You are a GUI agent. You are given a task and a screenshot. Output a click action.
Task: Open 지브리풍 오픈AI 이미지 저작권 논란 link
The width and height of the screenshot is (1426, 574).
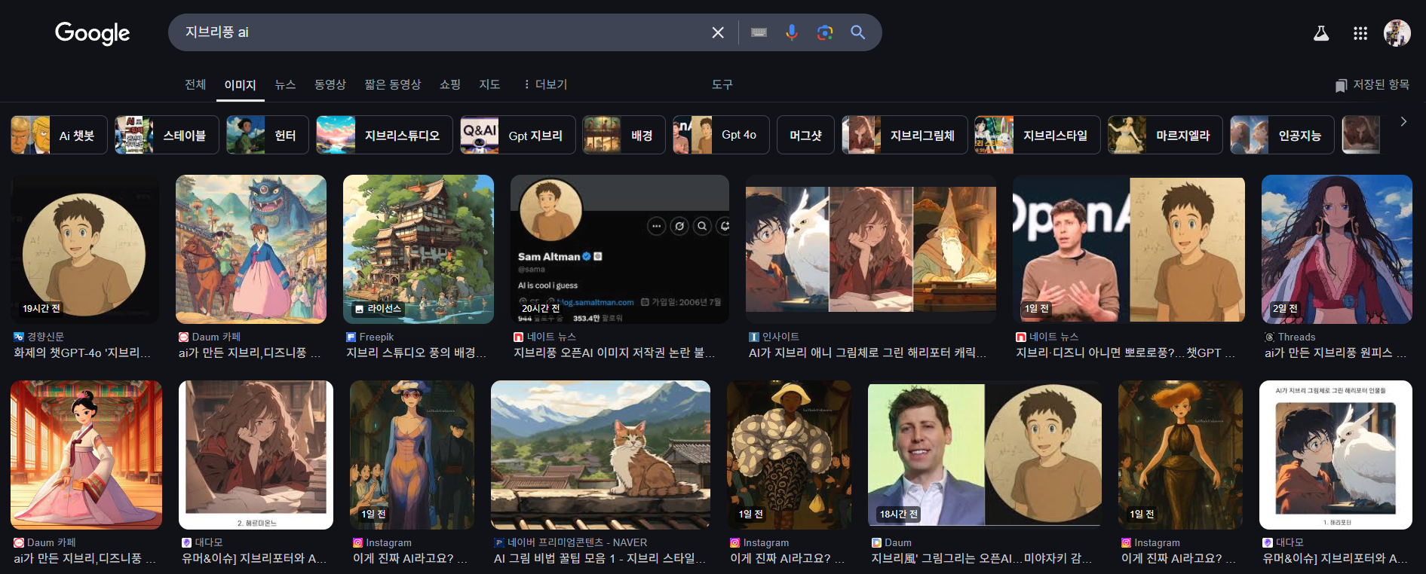[615, 353]
